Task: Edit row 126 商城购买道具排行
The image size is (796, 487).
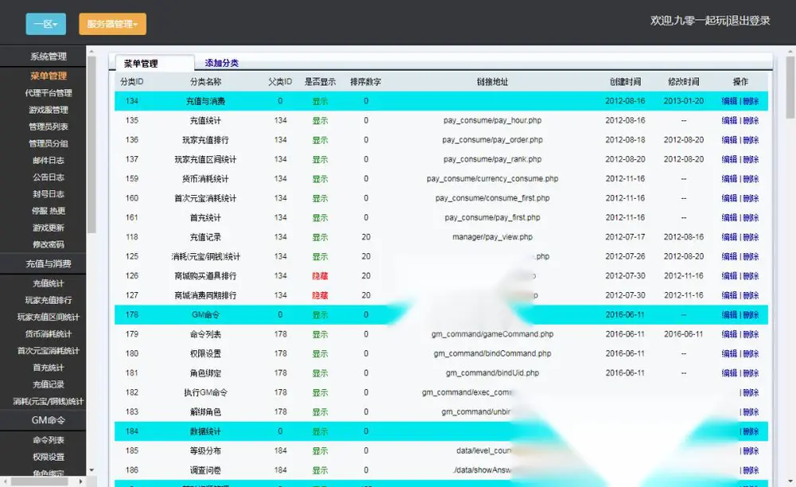Action: click(x=729, y=275)
